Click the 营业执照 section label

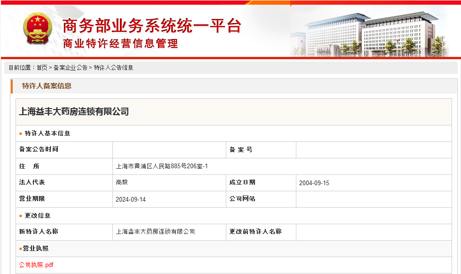(36, 249)
